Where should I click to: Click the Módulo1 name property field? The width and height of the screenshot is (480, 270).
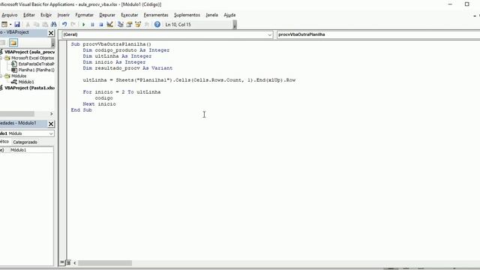point(31,150)
